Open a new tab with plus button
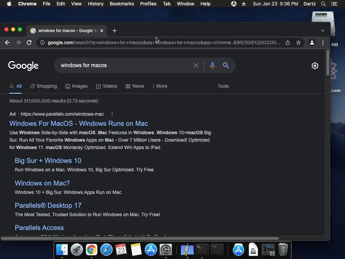This screenshot has height=259, width=345. [x=115, y=31]
